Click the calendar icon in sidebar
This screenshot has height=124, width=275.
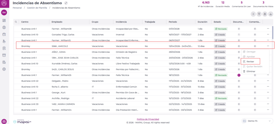[x=4, y=34]
